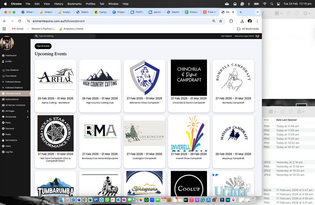Select Finder row 'Today at 11:45 am'

[289, 126]
